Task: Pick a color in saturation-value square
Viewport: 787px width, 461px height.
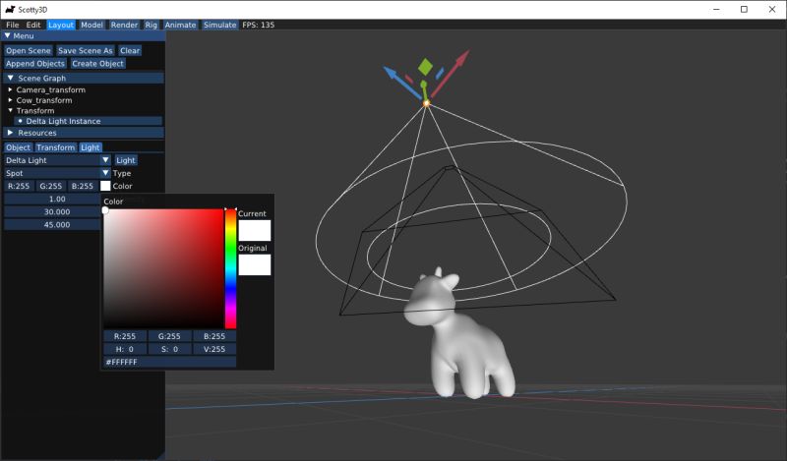Action: point(163,269)
